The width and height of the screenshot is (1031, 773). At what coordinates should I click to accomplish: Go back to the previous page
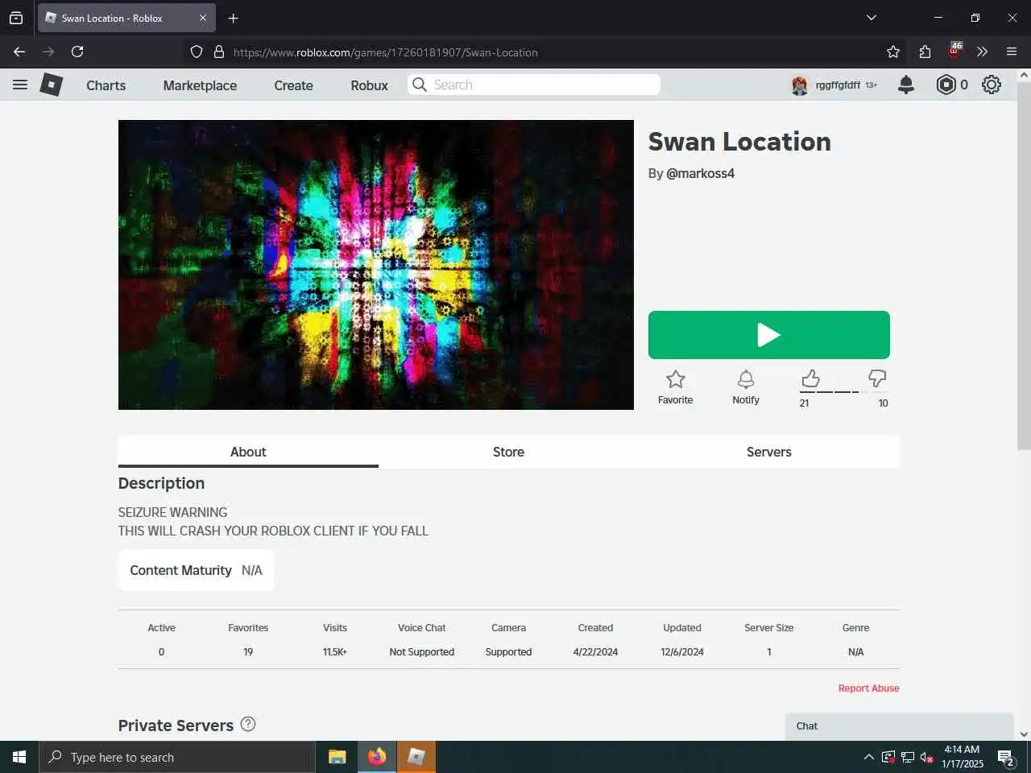coord(19,52)
